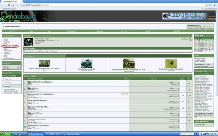Expand the Community dropdown in navbar
The image size is (218, 136).
point(71,31)
